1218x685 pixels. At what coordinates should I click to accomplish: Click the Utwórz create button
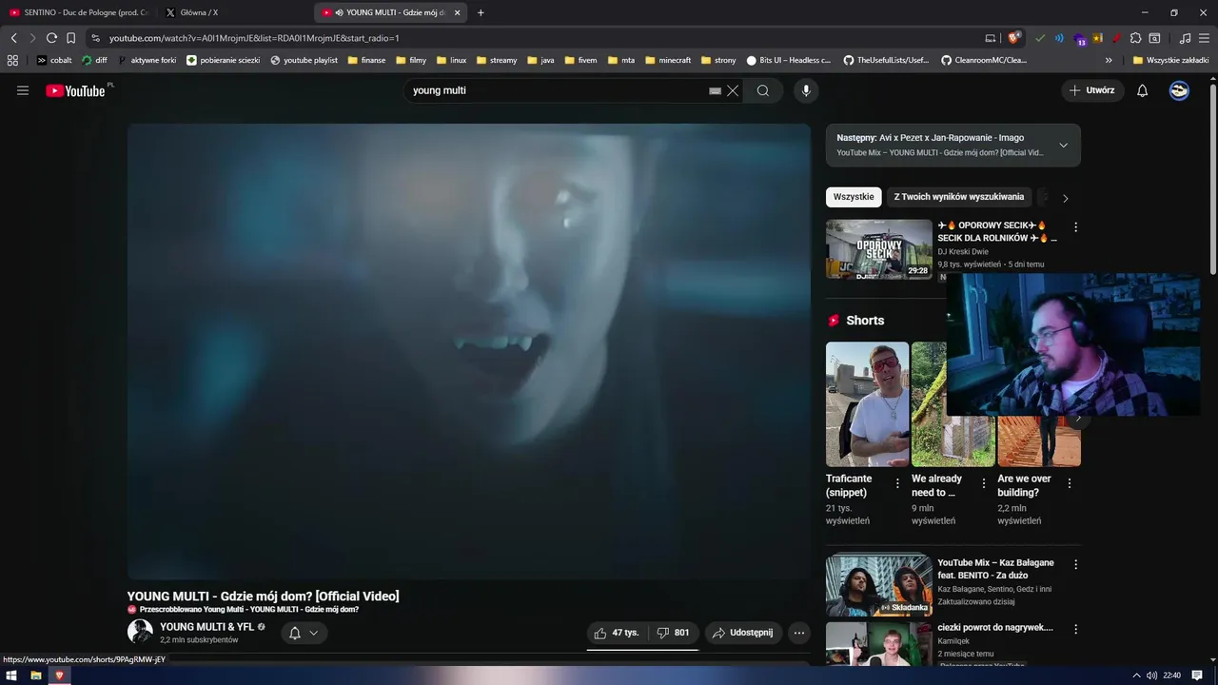pos(1092,90)
